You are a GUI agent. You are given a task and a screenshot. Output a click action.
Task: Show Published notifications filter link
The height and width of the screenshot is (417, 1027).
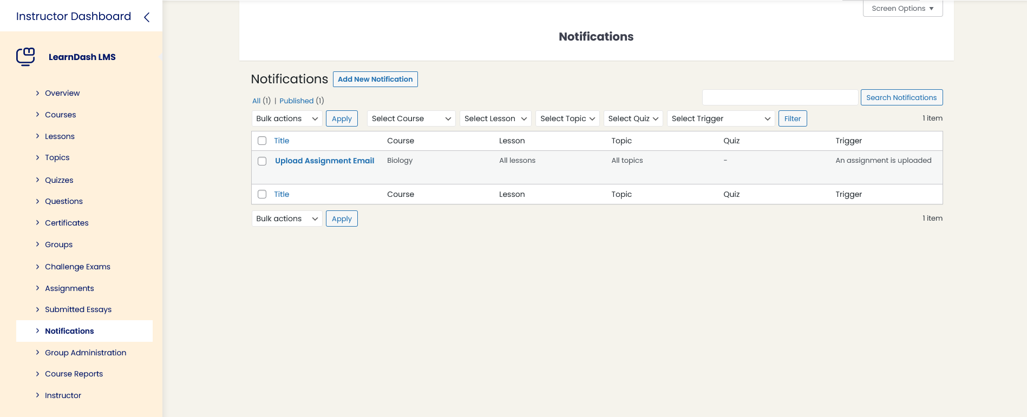[x=296, y=101]
